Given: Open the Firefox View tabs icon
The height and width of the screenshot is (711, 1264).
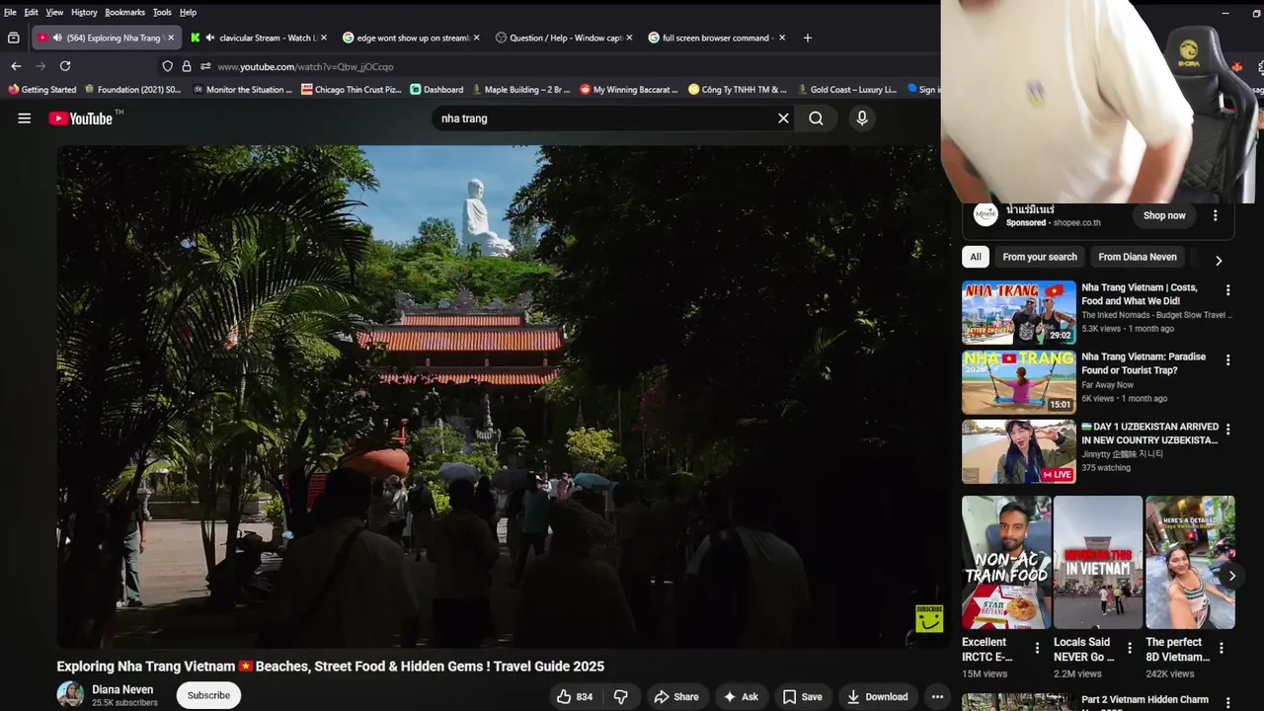Looking at the screenshot, I should [x=13, y=38].
